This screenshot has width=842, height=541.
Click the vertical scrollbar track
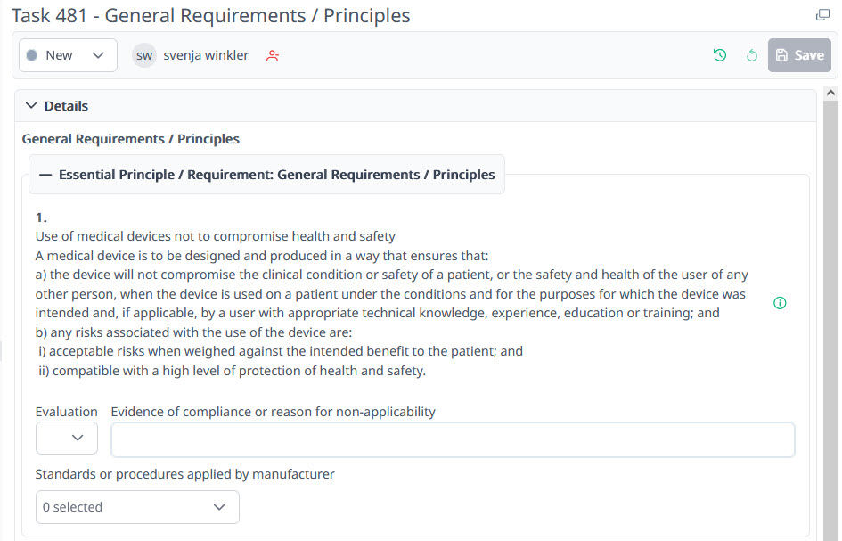point(831,312)
